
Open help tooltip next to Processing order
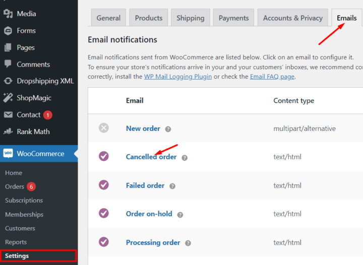188,243
